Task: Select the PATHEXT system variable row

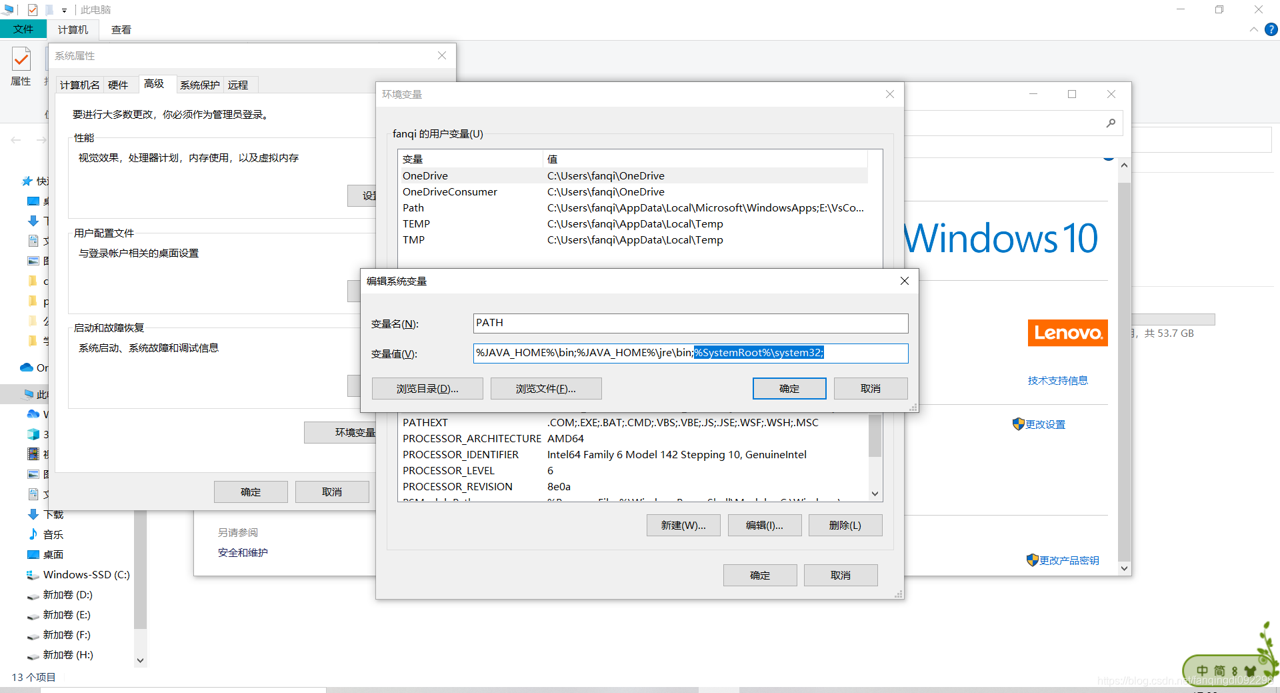Action: pos(633,422)
